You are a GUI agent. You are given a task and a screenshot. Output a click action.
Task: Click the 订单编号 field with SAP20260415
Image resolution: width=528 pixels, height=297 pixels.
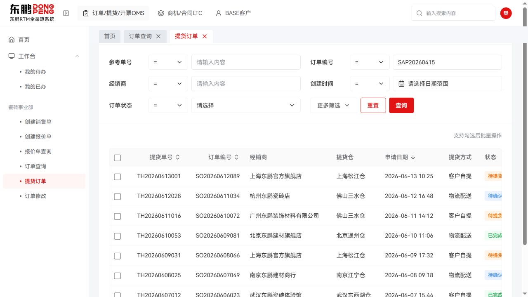tap(447, 62)
